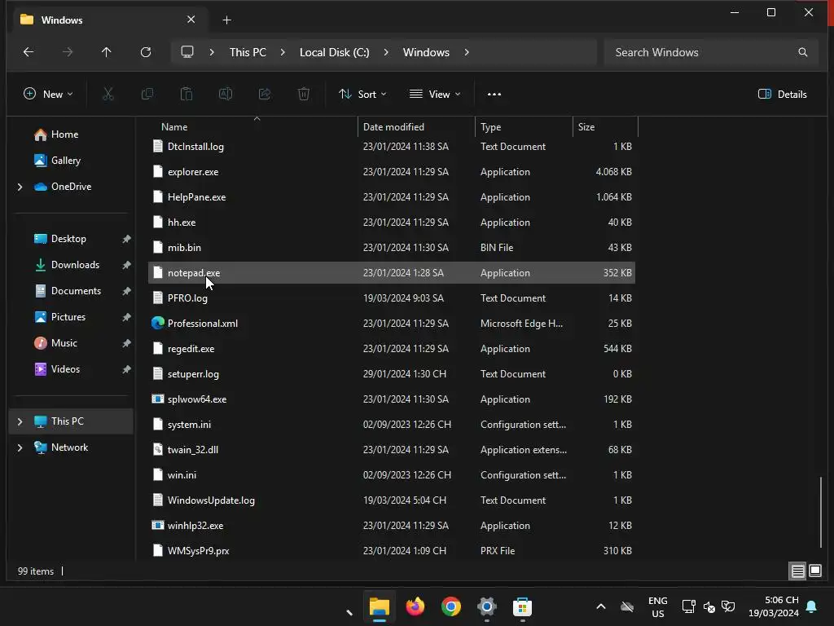The height and width of the screenshot is (626, 834).
Task: Open Google Chrome from the taskbar
Action: (451, 606)
